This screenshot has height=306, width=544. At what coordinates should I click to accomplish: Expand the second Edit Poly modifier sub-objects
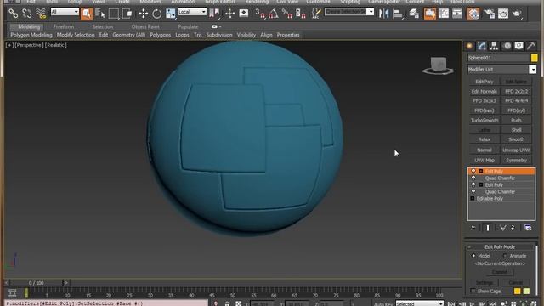[x=481, y=184]
